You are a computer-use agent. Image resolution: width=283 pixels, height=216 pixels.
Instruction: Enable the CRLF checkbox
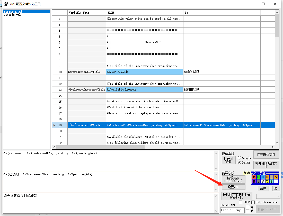[x=241, y=202]
